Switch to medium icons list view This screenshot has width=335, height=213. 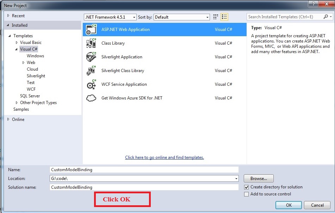point(224,17)
